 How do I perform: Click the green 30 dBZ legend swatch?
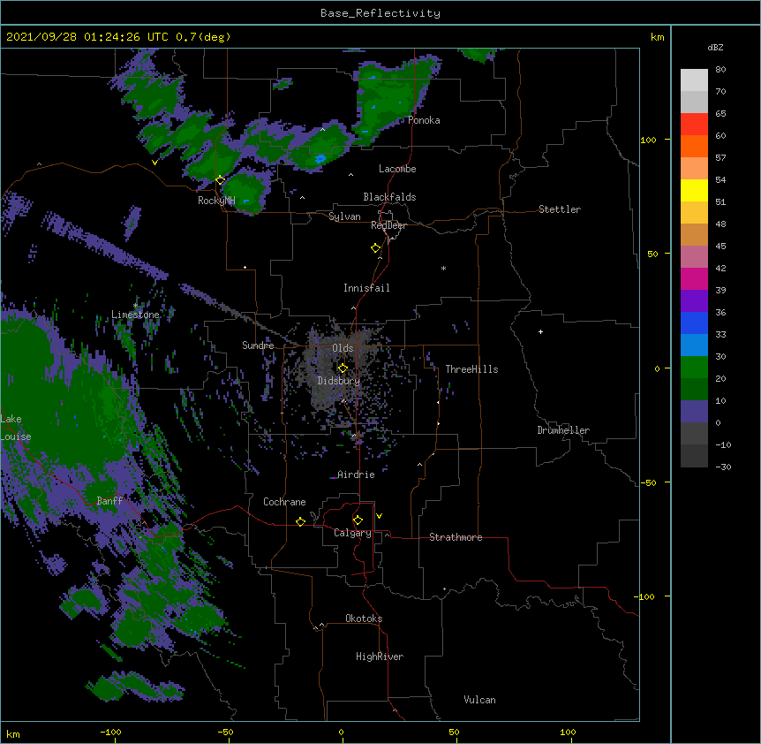click(694, 368)
